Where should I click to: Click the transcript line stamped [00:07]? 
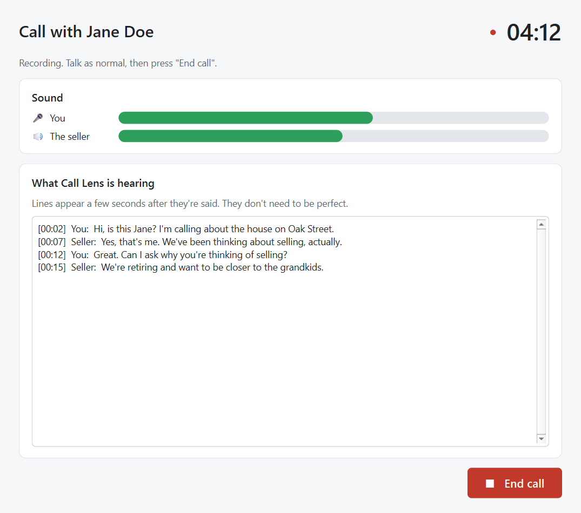pos(190,242)
